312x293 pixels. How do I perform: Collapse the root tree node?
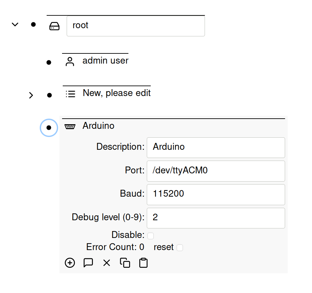point(15,25)
